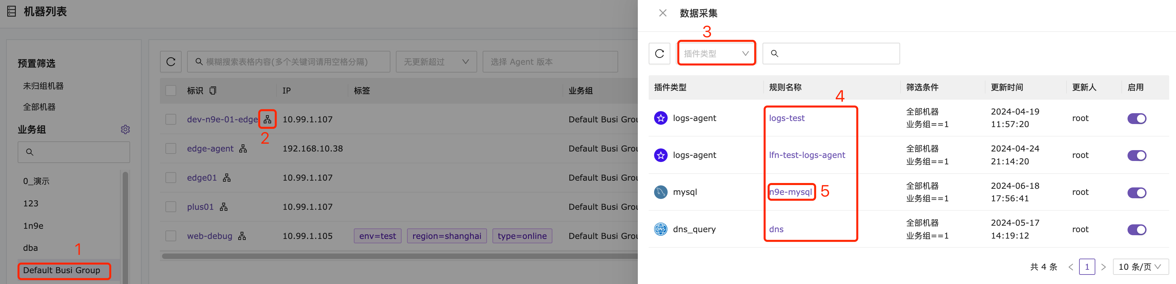Open the n9e-mysql rule link
Image resolution: width=1176 pixels, height=284 pixels.
pos(791,192)
